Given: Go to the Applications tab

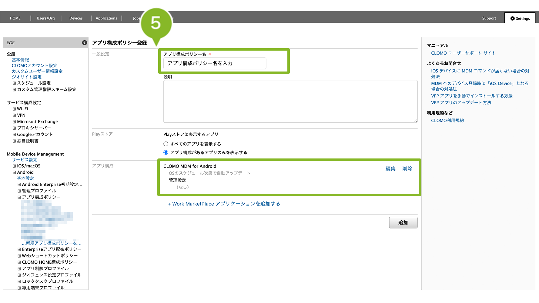Looking at the screenshot, I should 106,18.
